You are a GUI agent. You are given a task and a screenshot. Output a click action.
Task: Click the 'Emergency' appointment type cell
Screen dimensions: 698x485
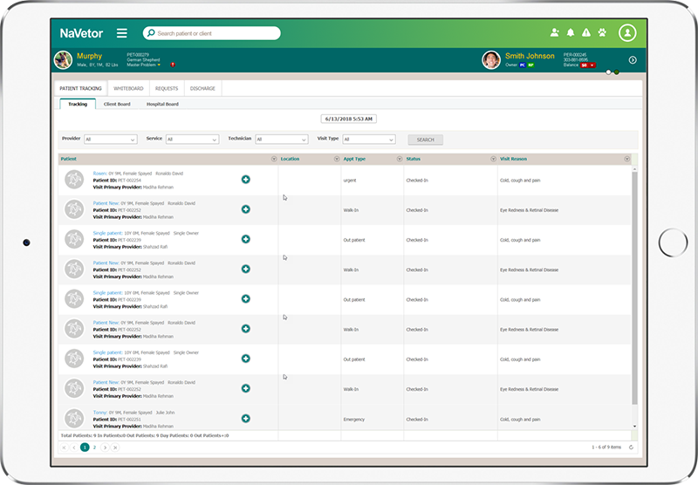pyautogui.click(x=354, y=420)
